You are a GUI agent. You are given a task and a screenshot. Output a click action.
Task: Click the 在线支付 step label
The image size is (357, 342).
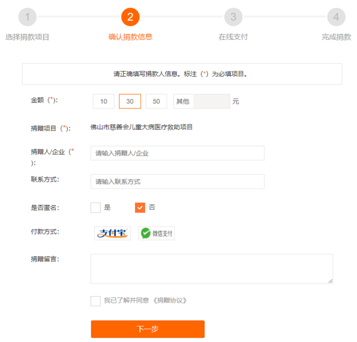click(233, 37)
